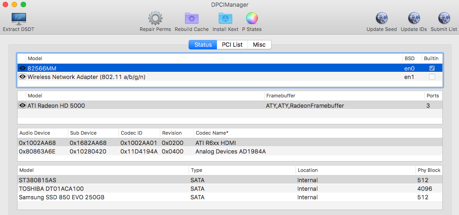This screenshot has height=215, width=459.
Task: Click the ports value 3
Action: [x=428, y=105]
